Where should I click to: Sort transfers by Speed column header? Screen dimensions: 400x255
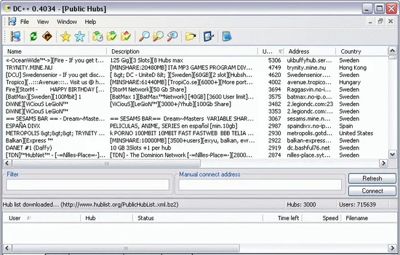(x=322, y=218)
